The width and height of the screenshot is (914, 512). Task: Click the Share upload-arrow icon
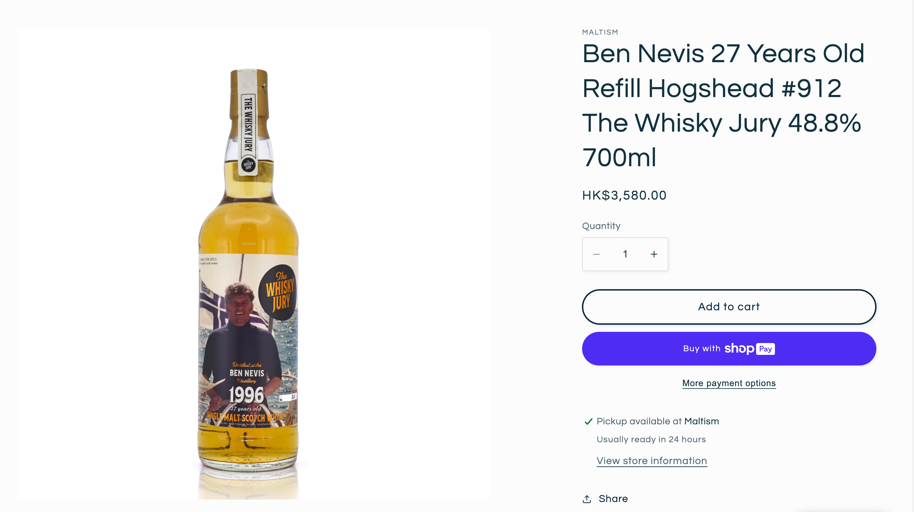click(x=587, y=499)
